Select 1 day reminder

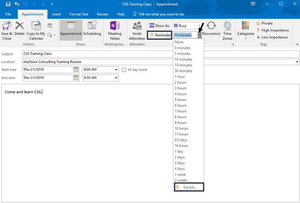click(x=188, y=151)
